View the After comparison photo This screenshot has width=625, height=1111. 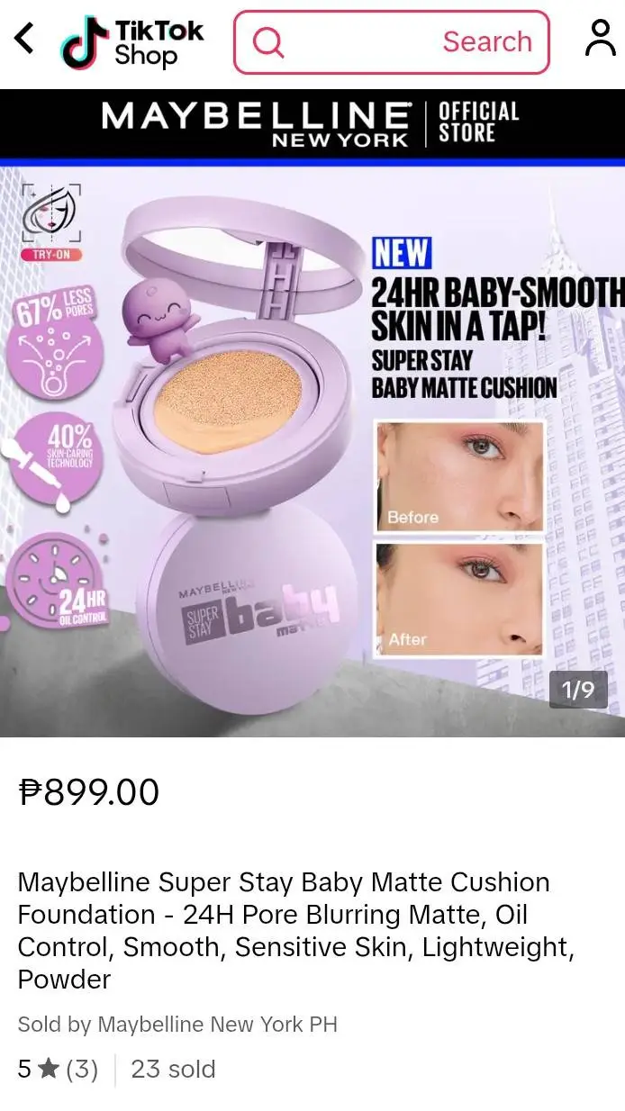(459, 600)
